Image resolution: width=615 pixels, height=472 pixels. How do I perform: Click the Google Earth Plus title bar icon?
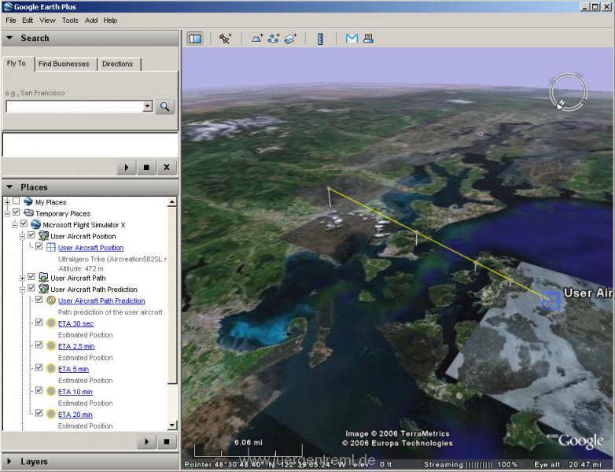point(7,6)
